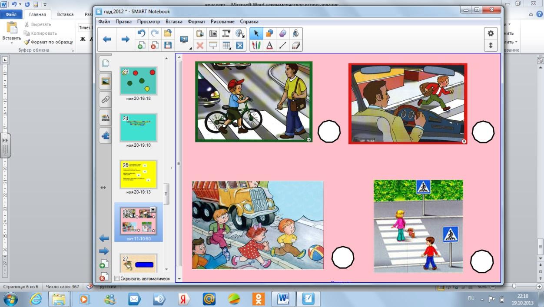Open page 26 thumbnail menu arrow

coord(153,210)
